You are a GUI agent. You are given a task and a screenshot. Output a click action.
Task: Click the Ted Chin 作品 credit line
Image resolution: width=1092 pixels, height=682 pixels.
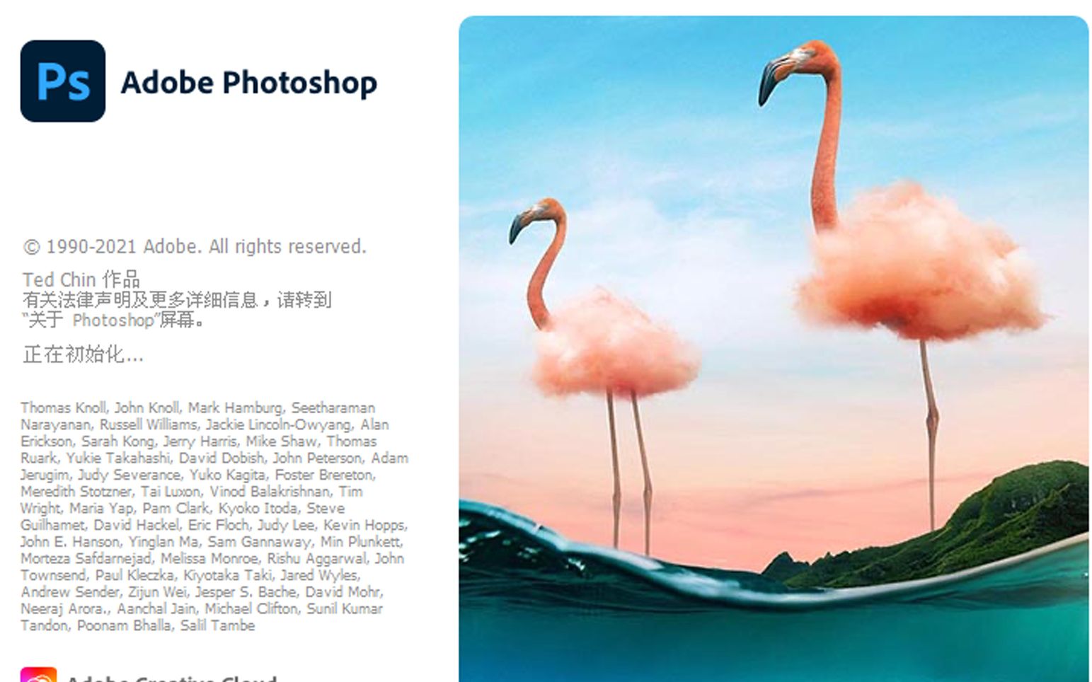(x=81, y=279)
